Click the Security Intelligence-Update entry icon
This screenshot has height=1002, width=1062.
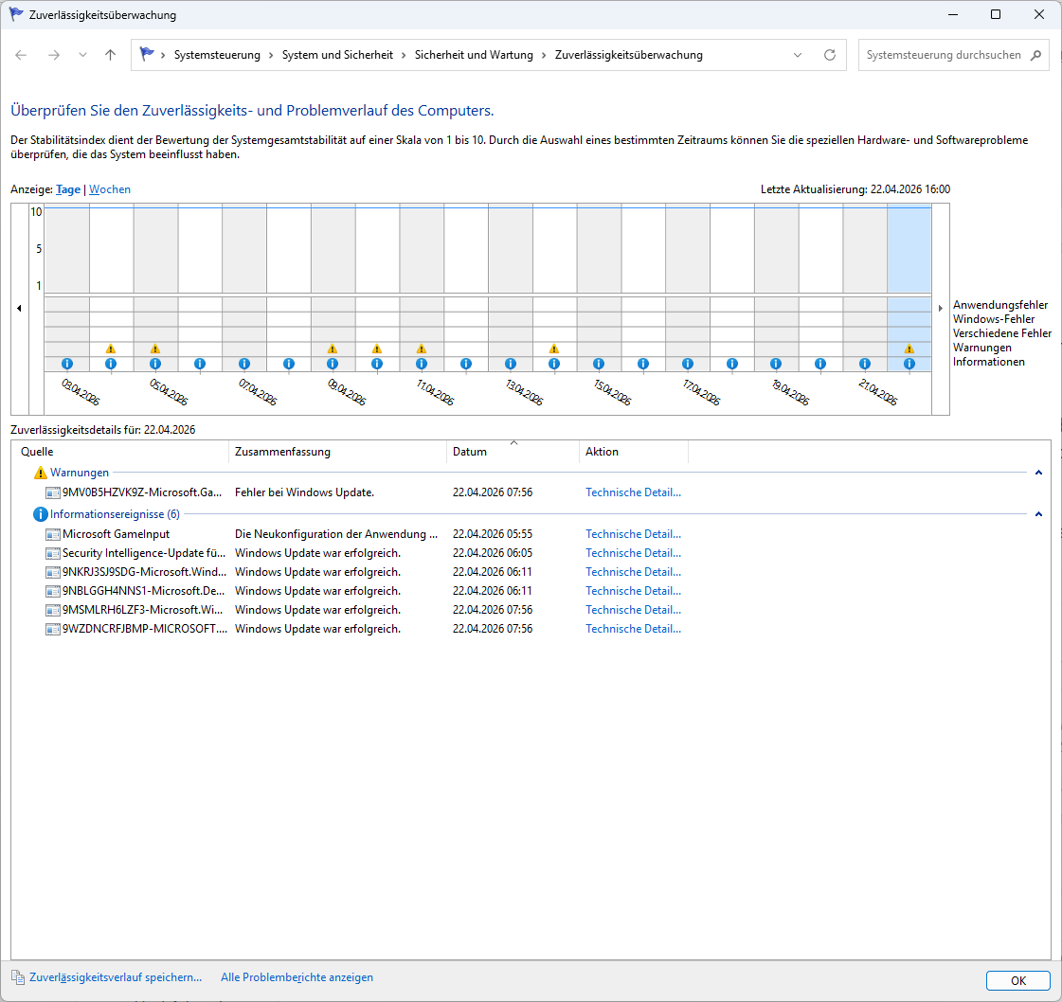tap(53, 553)
